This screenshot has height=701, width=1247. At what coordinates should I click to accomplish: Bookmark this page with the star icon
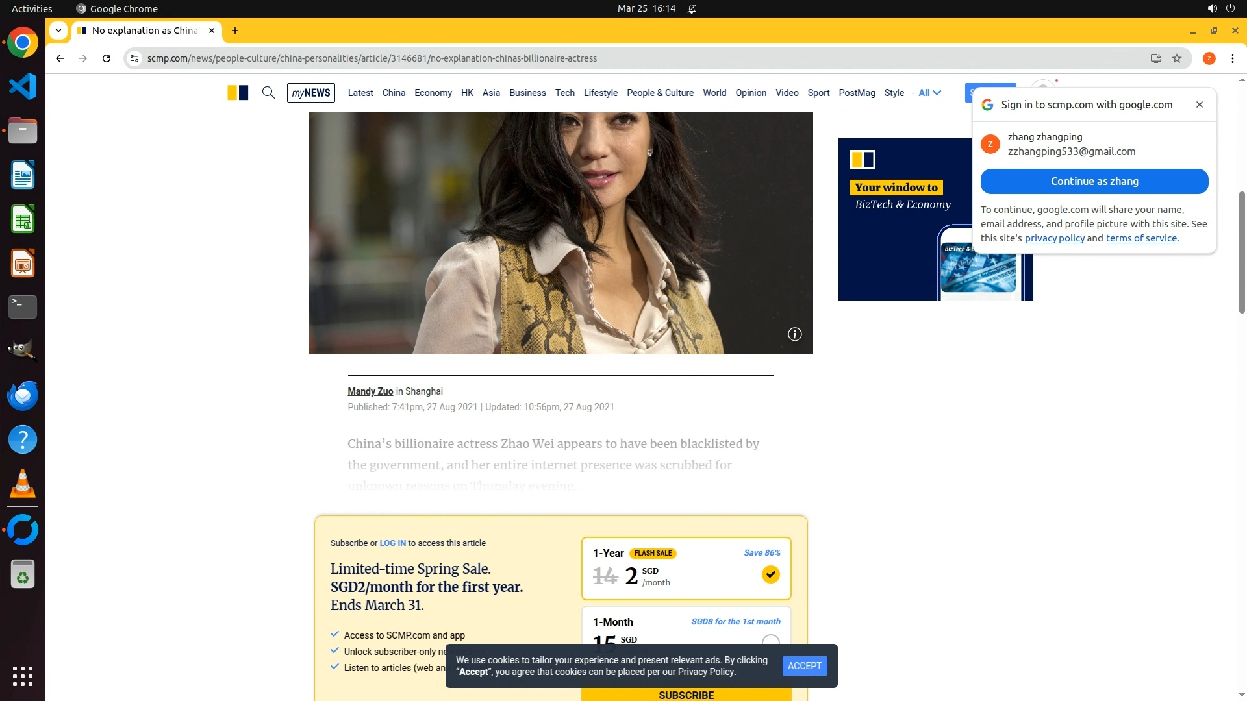(1177, 58)
